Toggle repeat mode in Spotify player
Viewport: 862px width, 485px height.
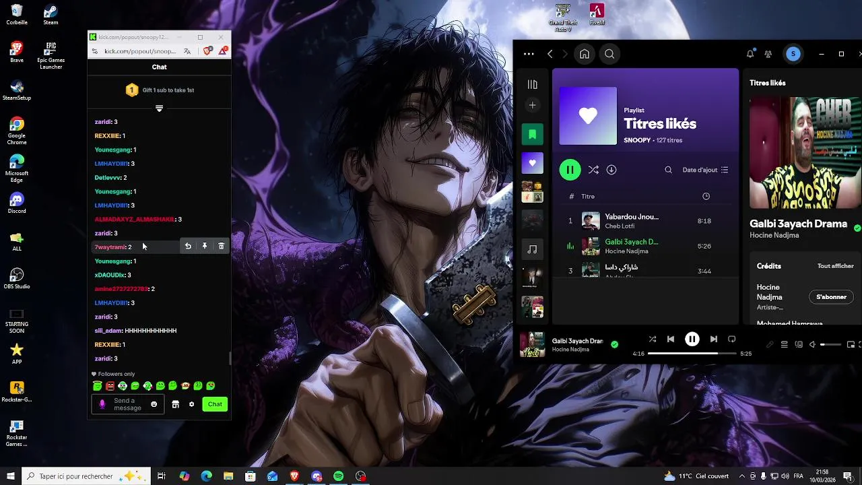coord(732,339)
